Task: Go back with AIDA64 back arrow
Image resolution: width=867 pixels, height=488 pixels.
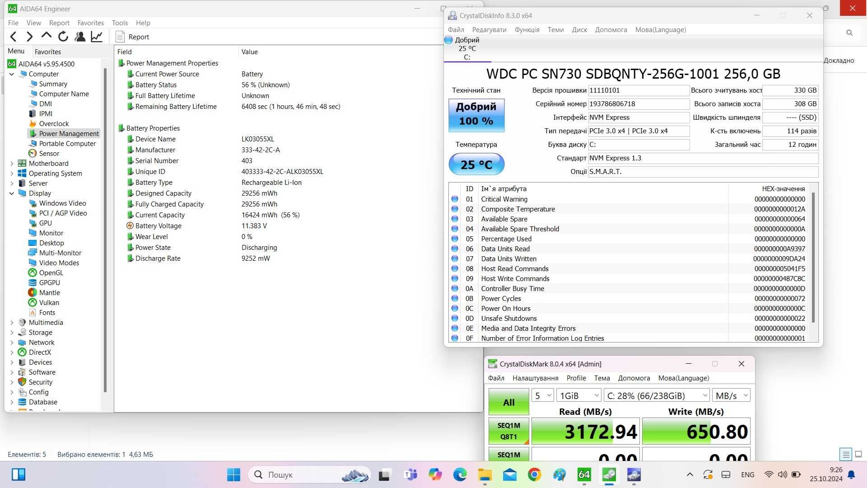Action: tap(14, 37)
